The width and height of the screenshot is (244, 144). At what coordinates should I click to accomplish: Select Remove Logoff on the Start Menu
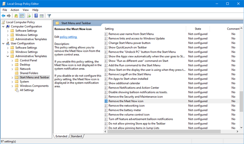pyautogui.click(x=130, y=74)
